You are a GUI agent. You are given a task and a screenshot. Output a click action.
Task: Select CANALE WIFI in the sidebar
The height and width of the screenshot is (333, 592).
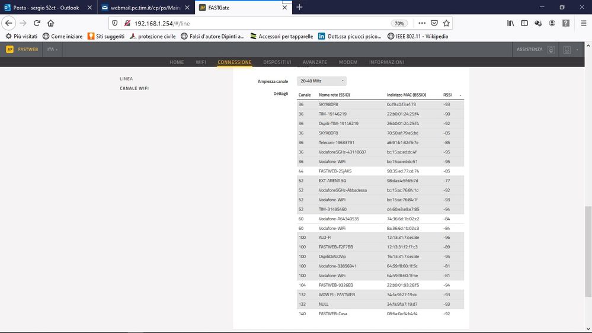pyautogui.click(x=134, y=88)
